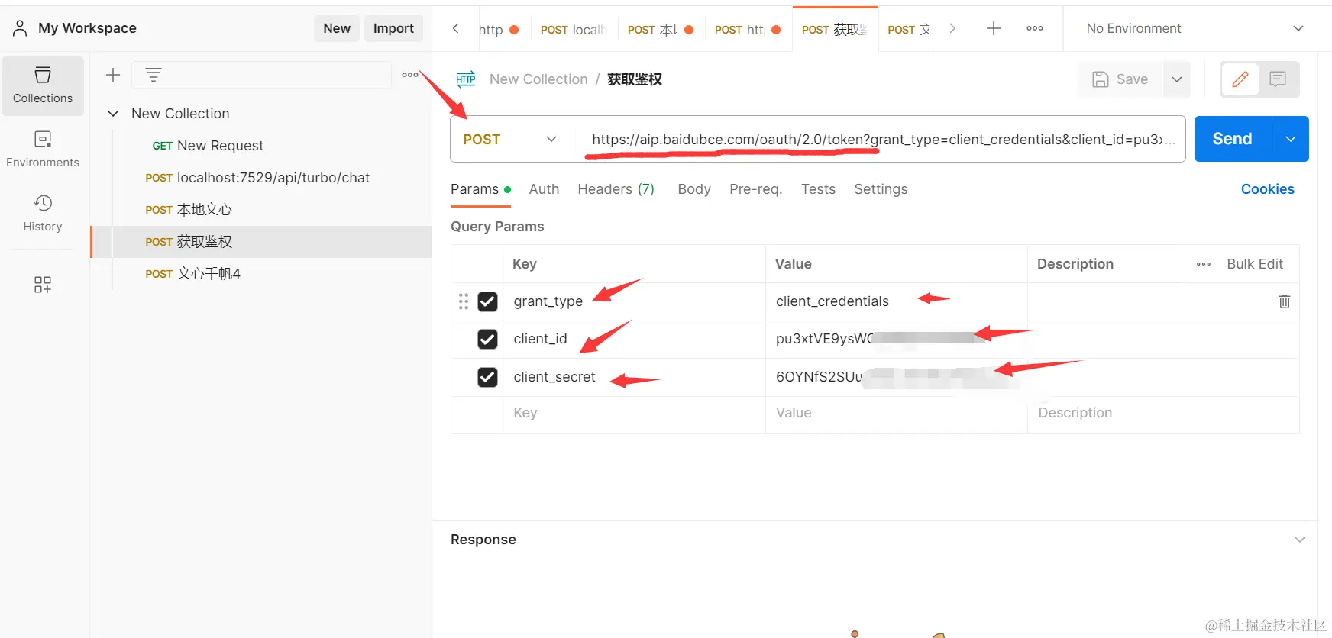Screen dimensions: 1332x638
Task: Click the client_secret key cell
Action: pyautogui.click(x=634, y=377)
